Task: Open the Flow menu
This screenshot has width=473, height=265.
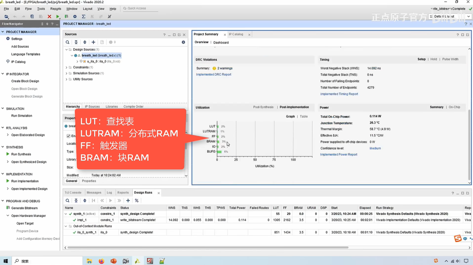Action: click(28, 9)
